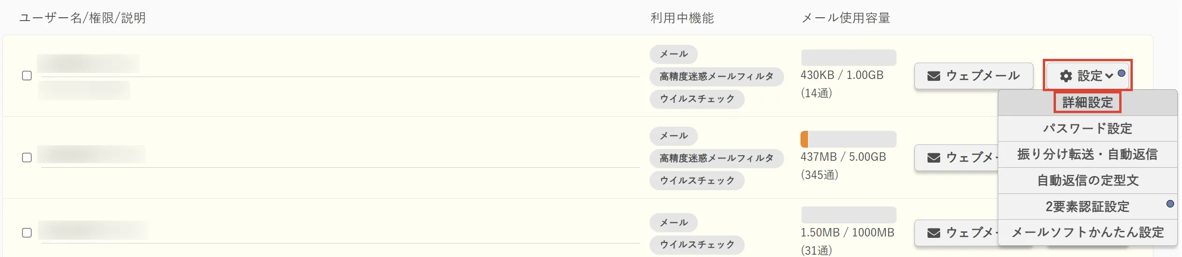
Task: Click the envelope icon in the first row's webmail button
Action: coord(934,76)
